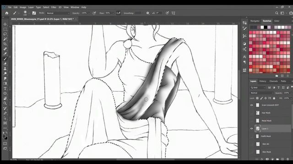Open layer filter Kind dropdown
Image resolution: width=293 pixels, height=164 pixels.
click(258, 87)
